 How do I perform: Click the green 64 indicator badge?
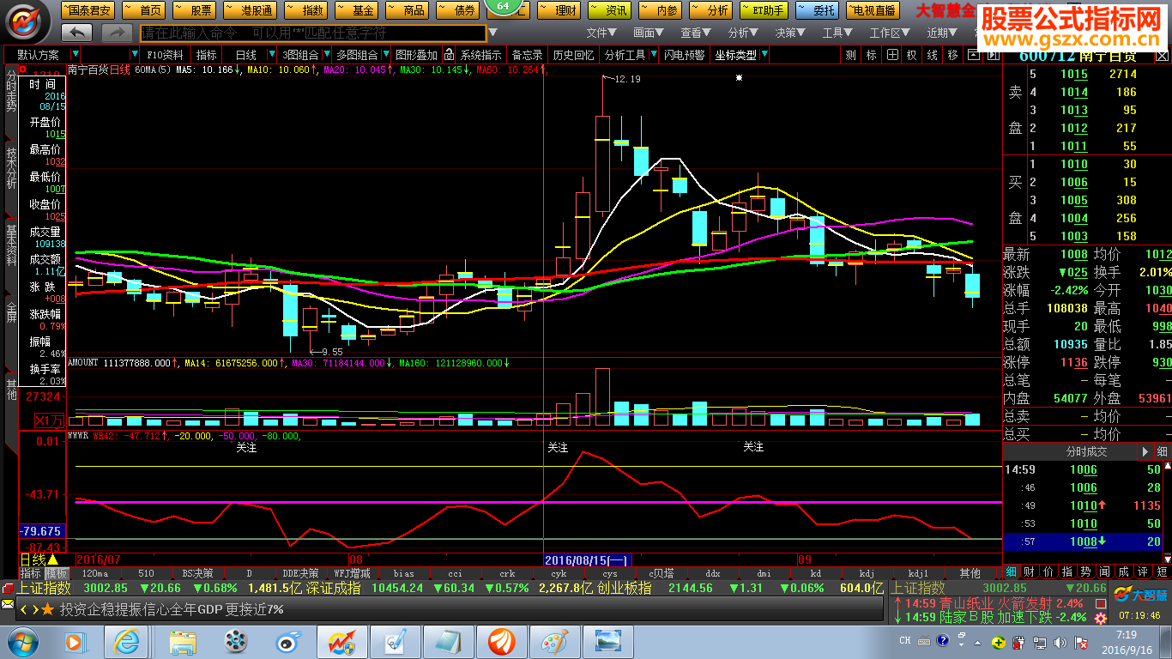(503, 8)
